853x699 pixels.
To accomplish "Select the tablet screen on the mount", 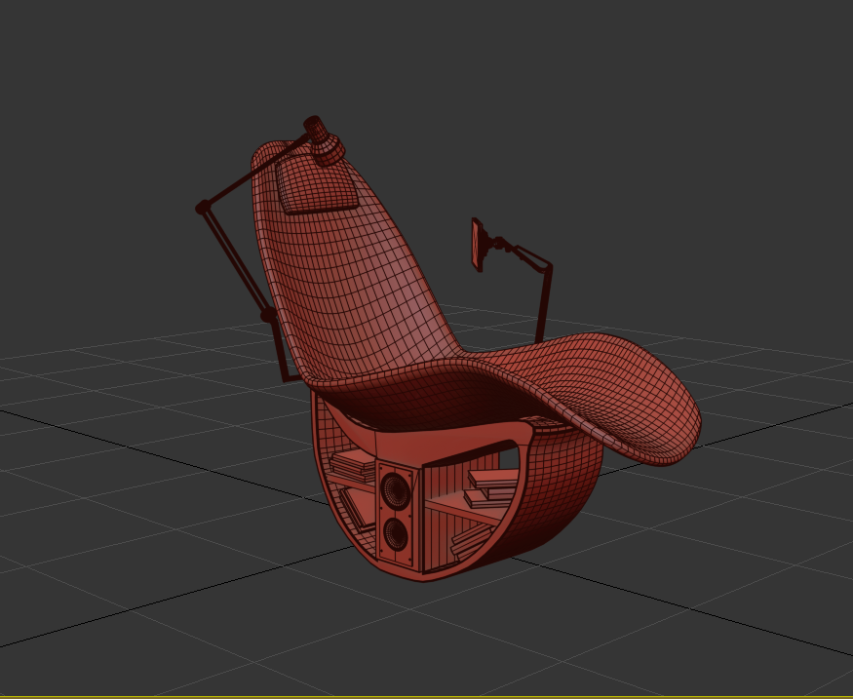I will point(478,244).
